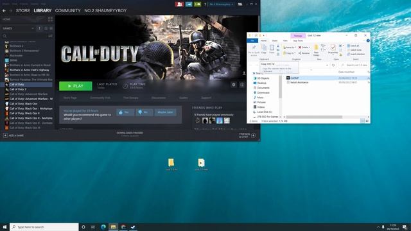Viewport: 411px width, 231px height.
Task: Click Rename in the Explorer ribbon
Action: tap(304, 53)
